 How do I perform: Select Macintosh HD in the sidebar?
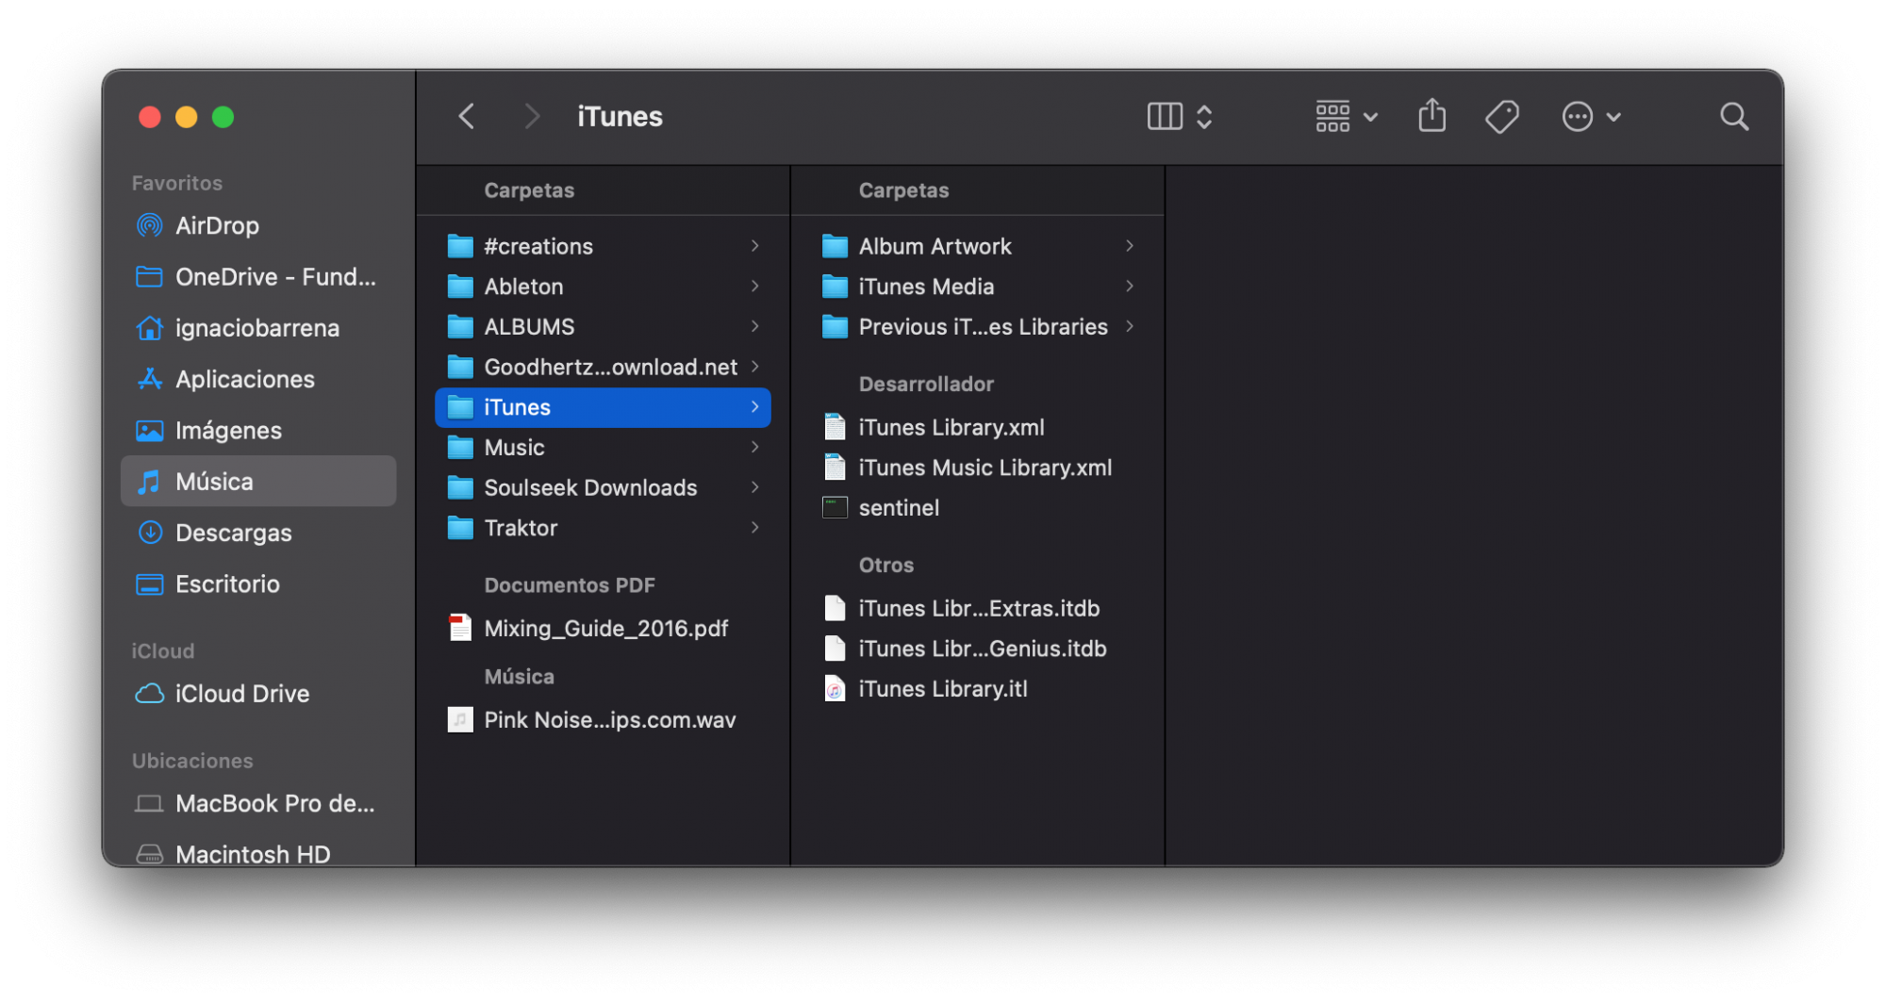coord(258,853)
